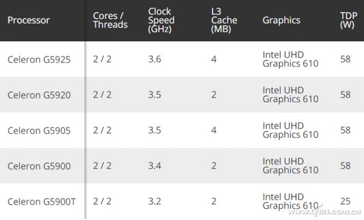Click the Celeron G5900T processor name

[x=41, y=202]
